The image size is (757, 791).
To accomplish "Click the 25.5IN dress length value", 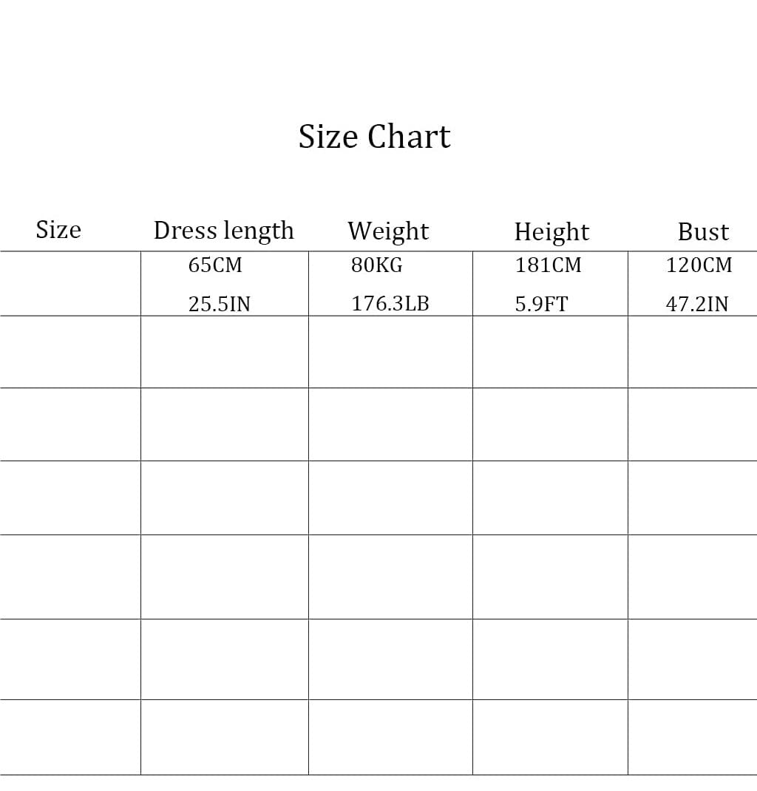I will coord(220,304).
